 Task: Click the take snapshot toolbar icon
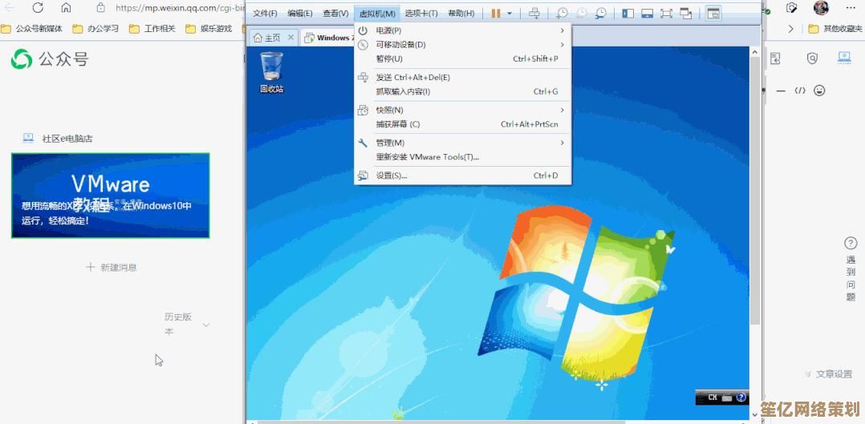[562, 14]
